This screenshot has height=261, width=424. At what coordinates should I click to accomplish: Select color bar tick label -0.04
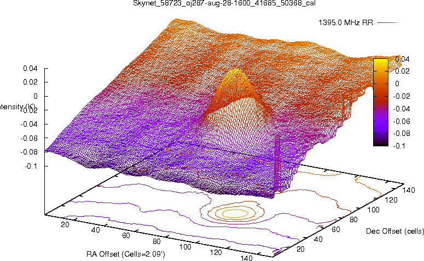pyautogui.click(x=401, y=109)
